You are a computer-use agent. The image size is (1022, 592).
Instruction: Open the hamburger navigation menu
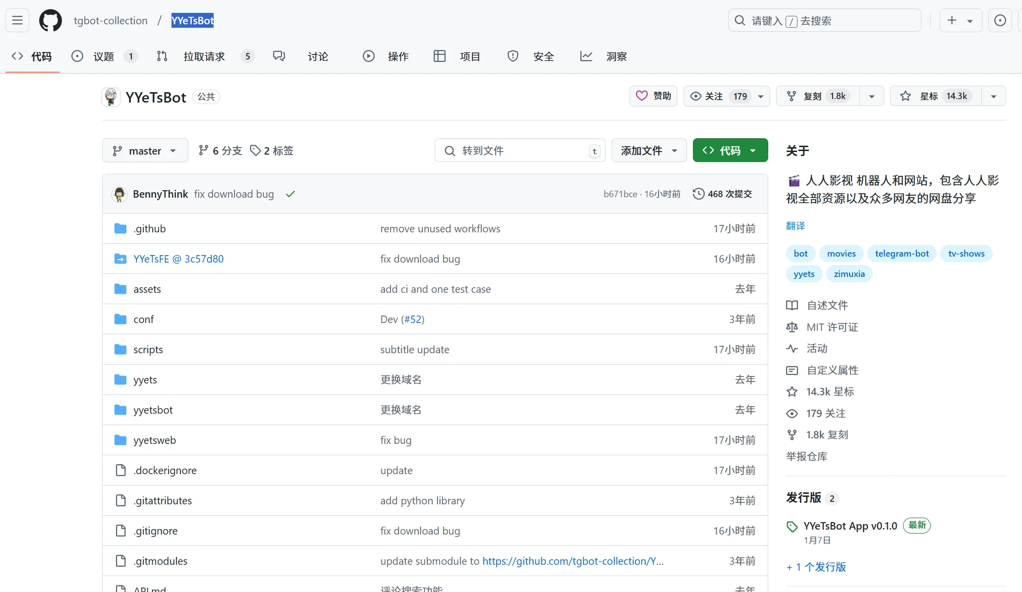point(17,21)
